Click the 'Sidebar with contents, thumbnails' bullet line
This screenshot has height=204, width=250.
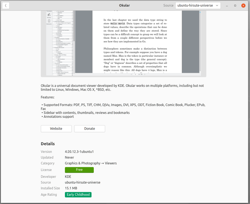pyautogui.click(x=85, y=113)
